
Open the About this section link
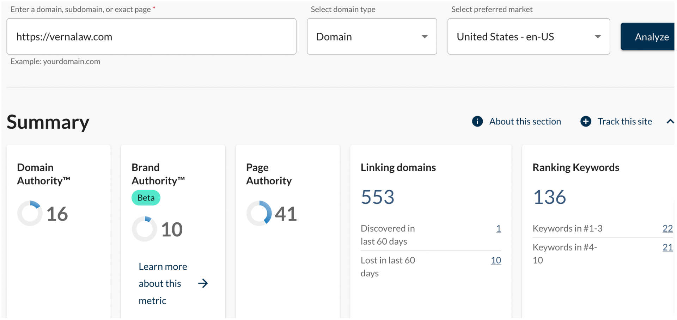525,121
